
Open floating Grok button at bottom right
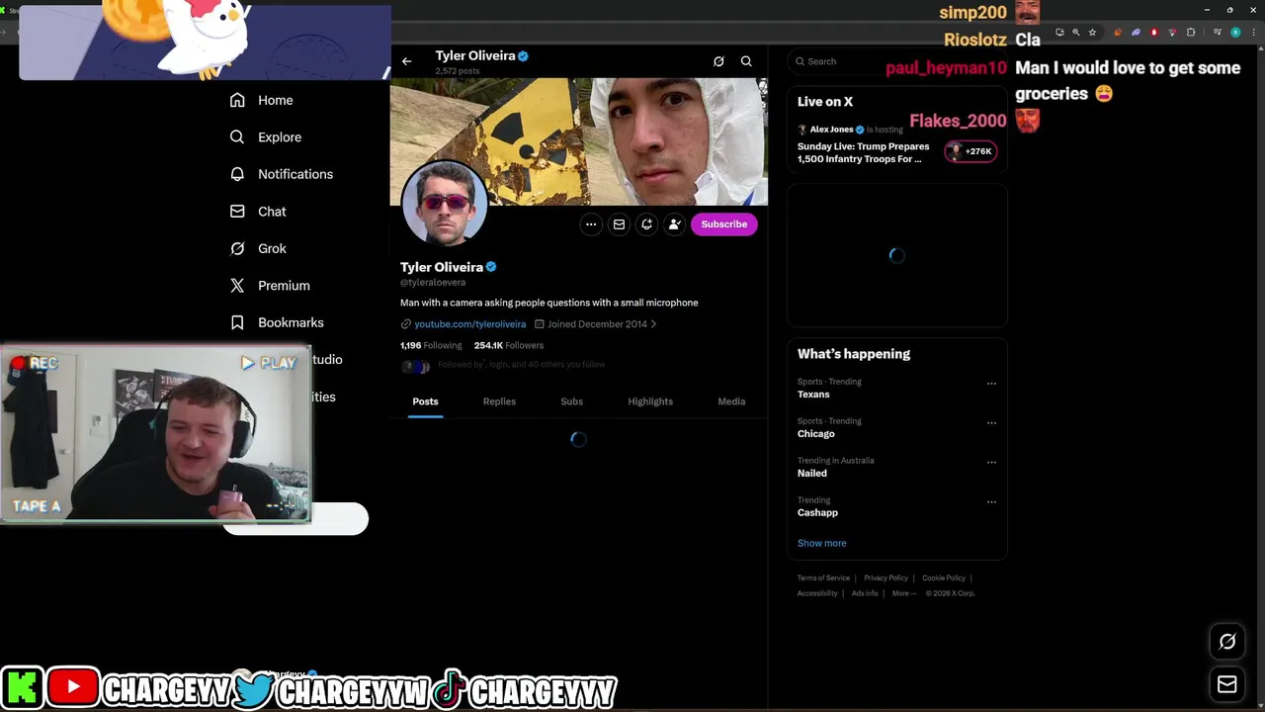(x=1227, y=642)
